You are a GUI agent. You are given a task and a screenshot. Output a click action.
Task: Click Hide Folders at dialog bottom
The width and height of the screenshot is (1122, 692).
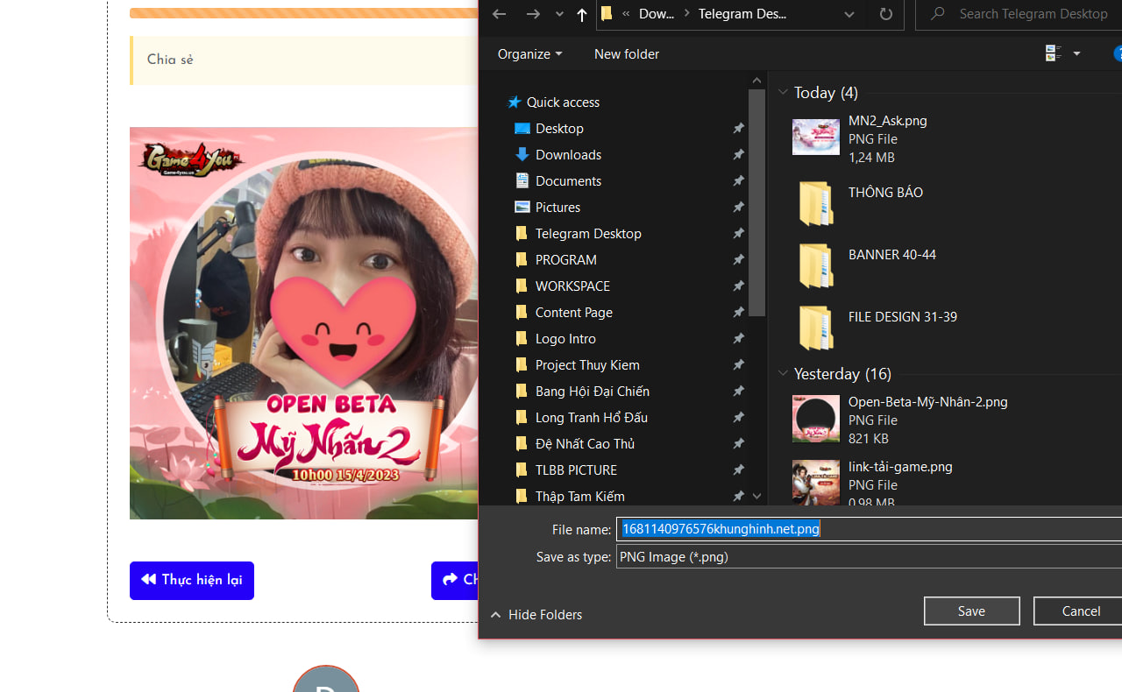[536, 615]
